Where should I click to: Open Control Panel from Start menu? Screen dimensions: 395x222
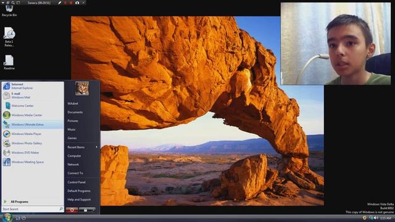coord(77,182)
